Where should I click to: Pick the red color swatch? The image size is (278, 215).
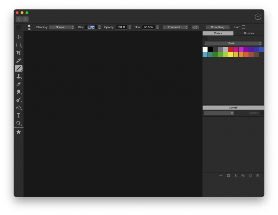click(231, 50)
